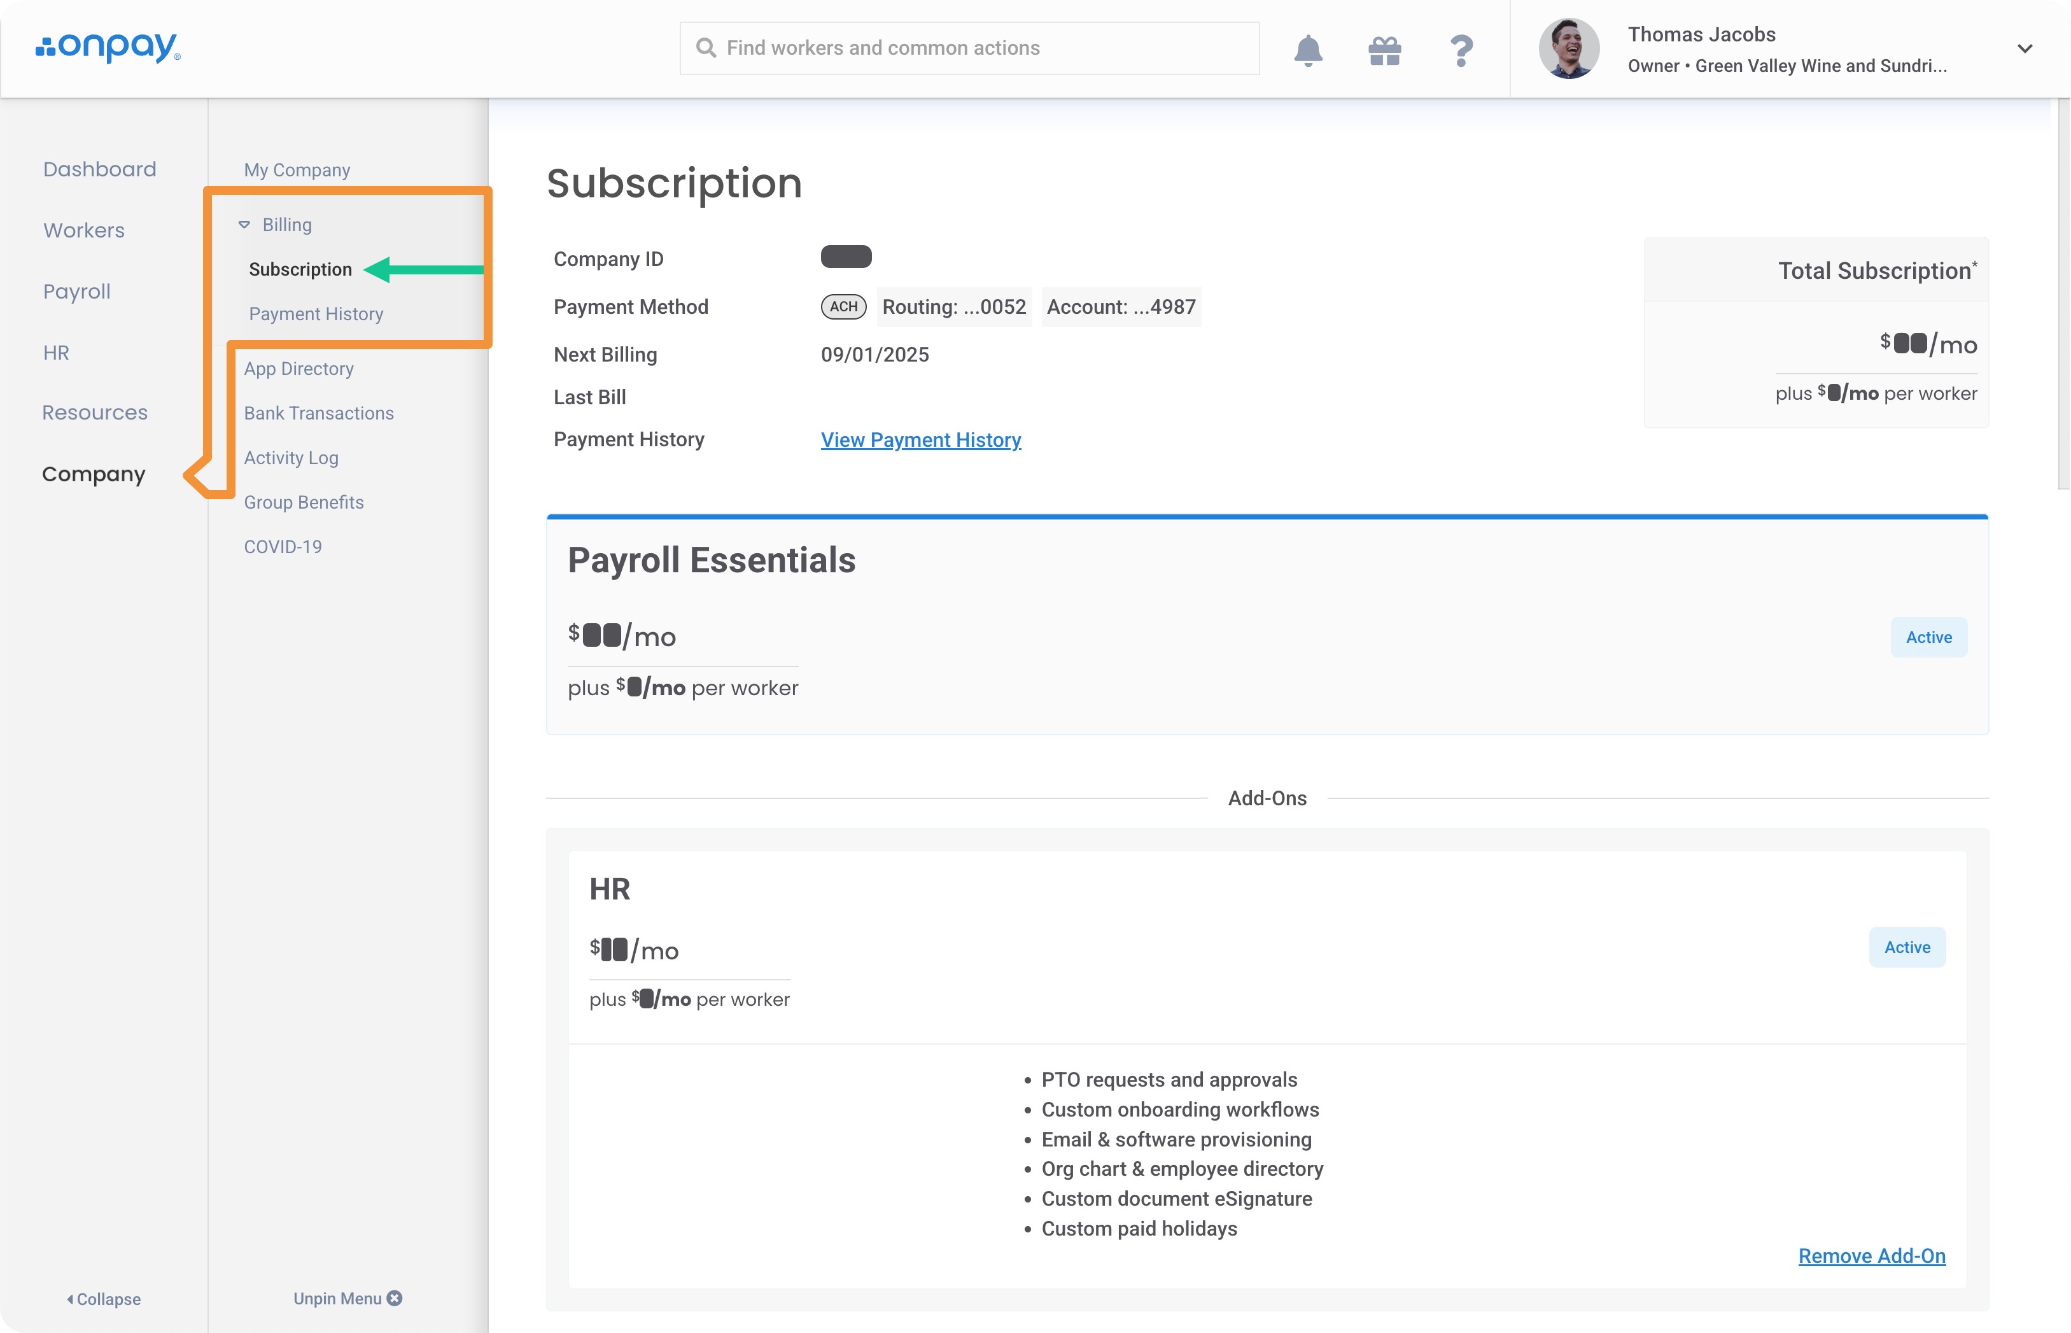Click Thomas Jacobs profile photo

[x=1568, y=48]
